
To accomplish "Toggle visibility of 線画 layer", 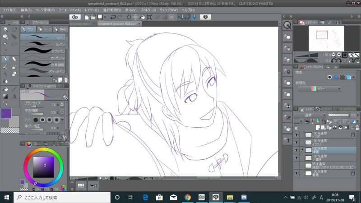I will pos(296,150).
